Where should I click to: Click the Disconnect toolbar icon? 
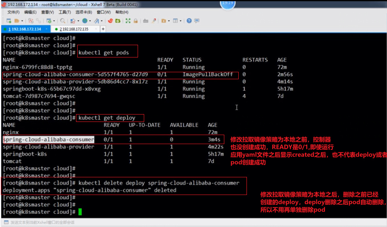pos(30,21)
